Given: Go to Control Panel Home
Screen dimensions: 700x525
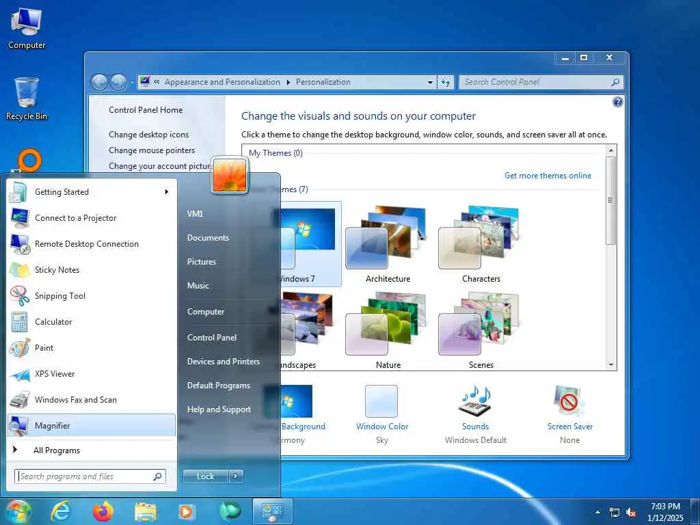Looking at the screenshot, I should (x=146, y=110).
